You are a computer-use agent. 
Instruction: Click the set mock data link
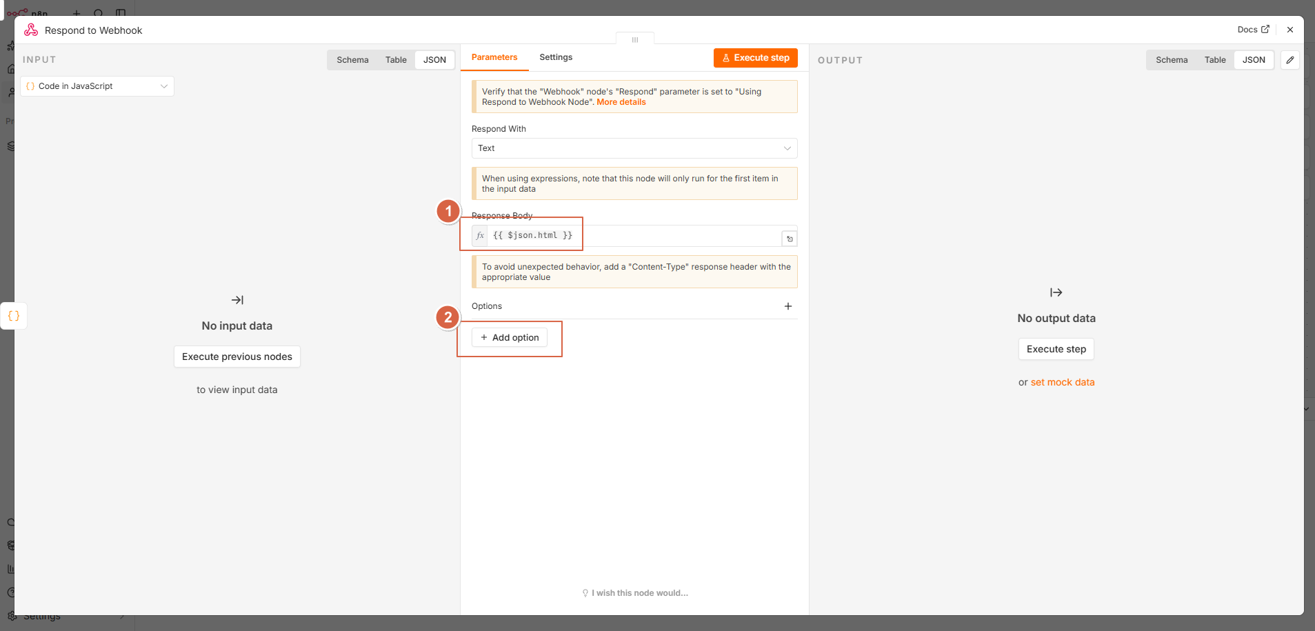tap(1063, 382)
